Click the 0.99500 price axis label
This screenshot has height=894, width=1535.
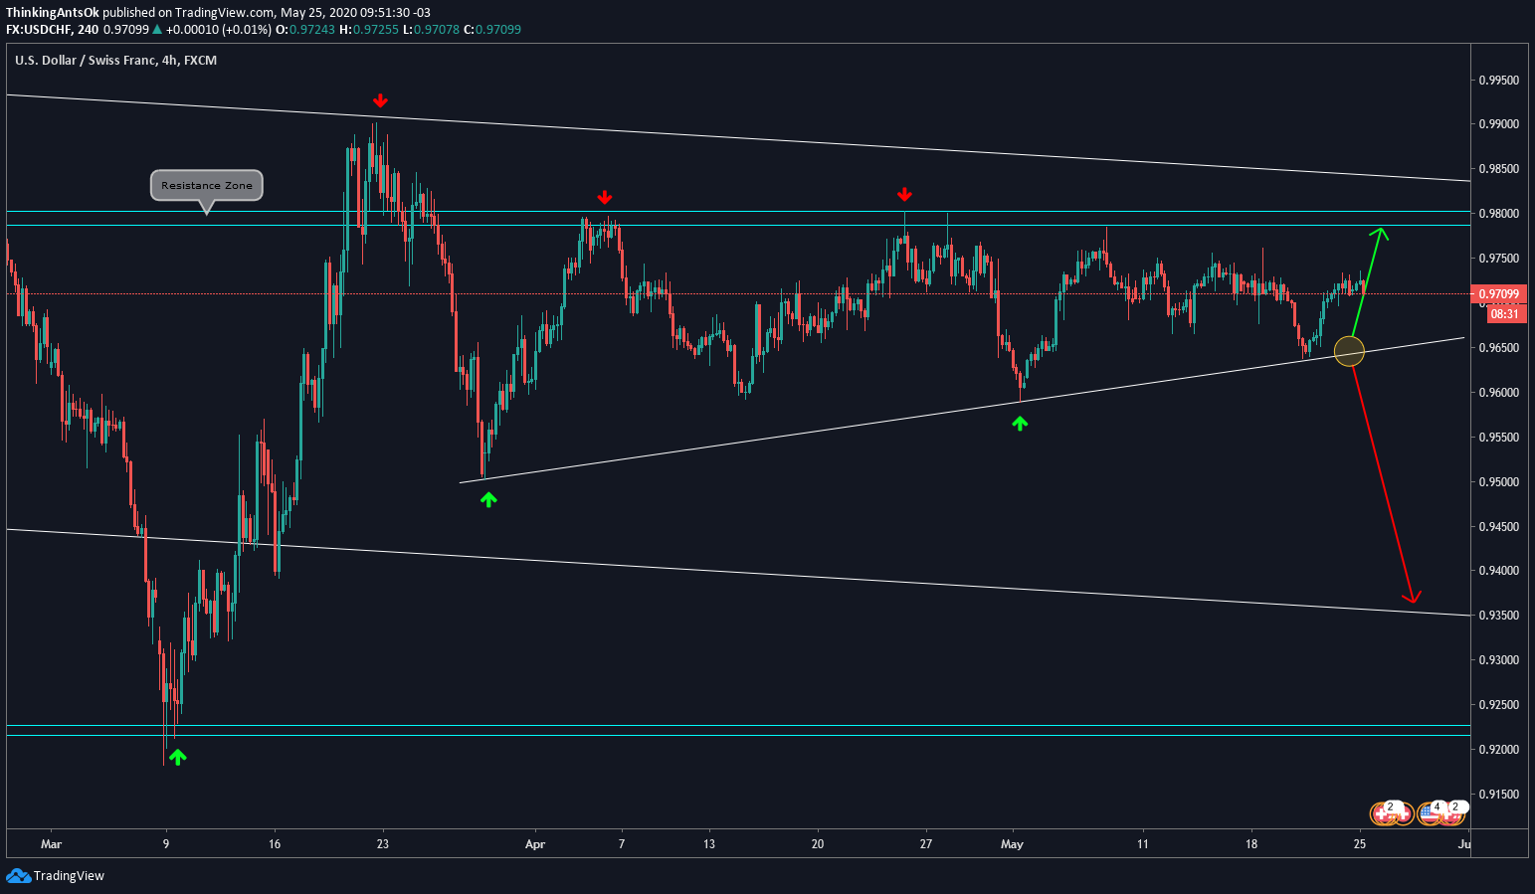(1497, 81)
